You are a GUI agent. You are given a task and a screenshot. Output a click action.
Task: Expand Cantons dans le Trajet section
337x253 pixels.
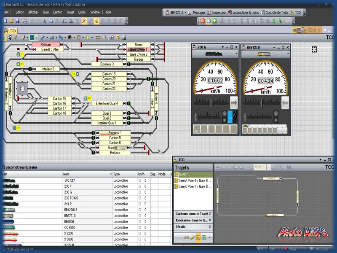(210, 214)
